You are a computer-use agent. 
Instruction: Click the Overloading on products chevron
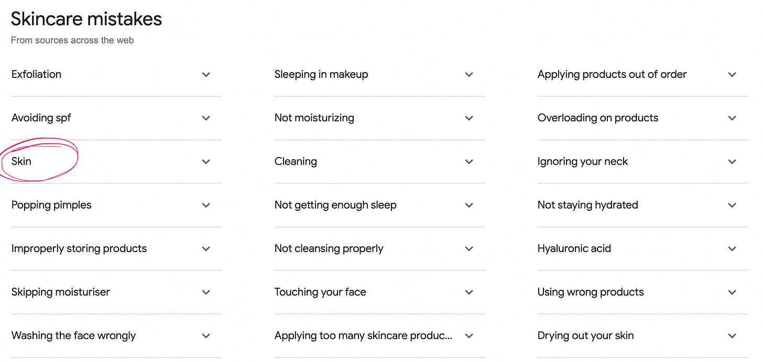(732, 118)
